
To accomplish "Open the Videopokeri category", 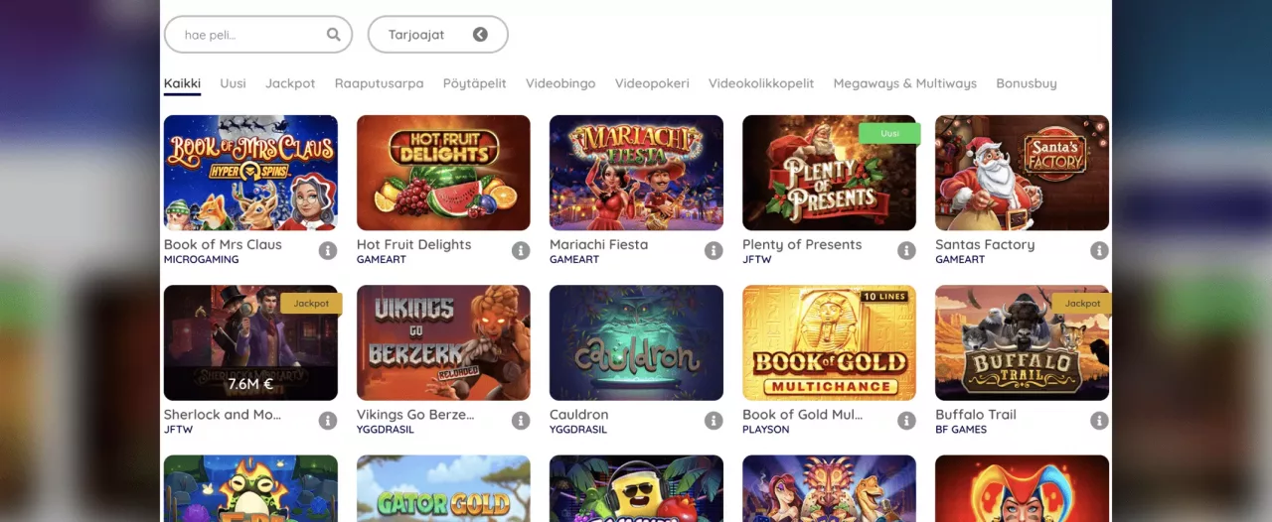I will coord(652,83).
